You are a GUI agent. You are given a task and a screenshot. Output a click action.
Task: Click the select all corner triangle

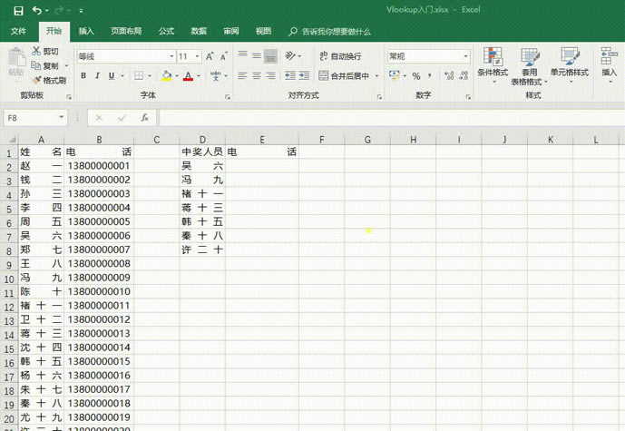(13, 140)
